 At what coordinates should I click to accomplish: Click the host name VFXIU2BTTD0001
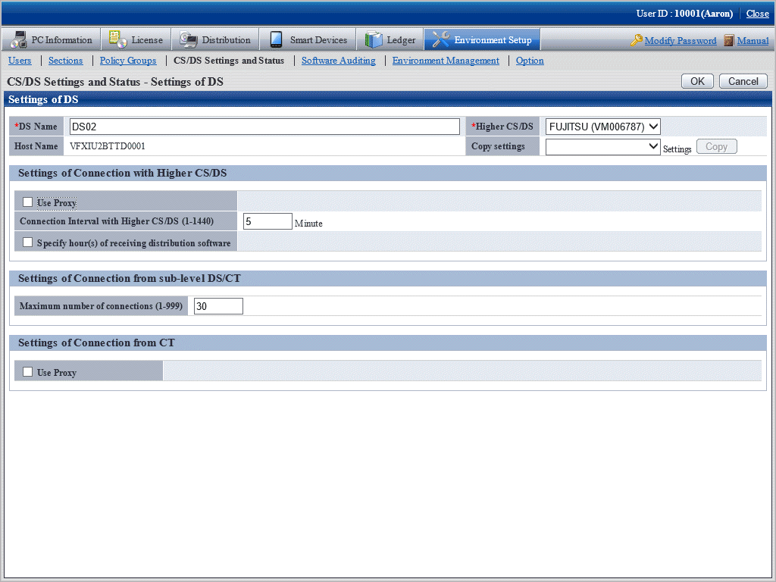point(108,146)
